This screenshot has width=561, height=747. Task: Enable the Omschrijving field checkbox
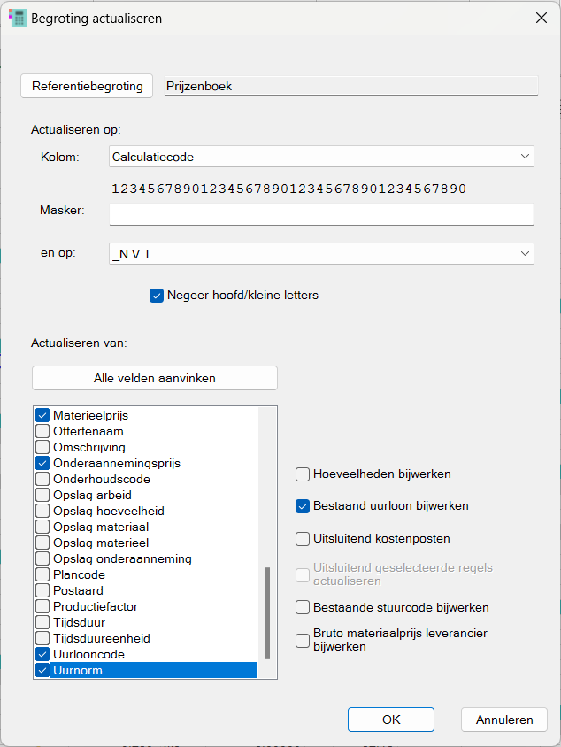click(x=42, y=447)
